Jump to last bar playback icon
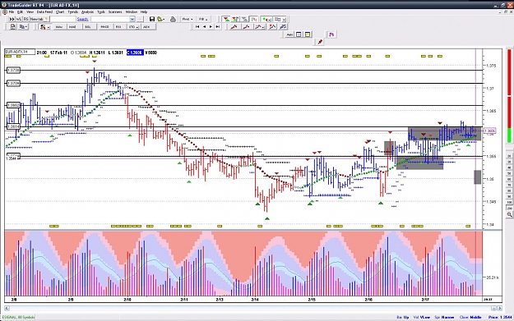The width and height of the screenshot is (514, 321). pos(218,27)
